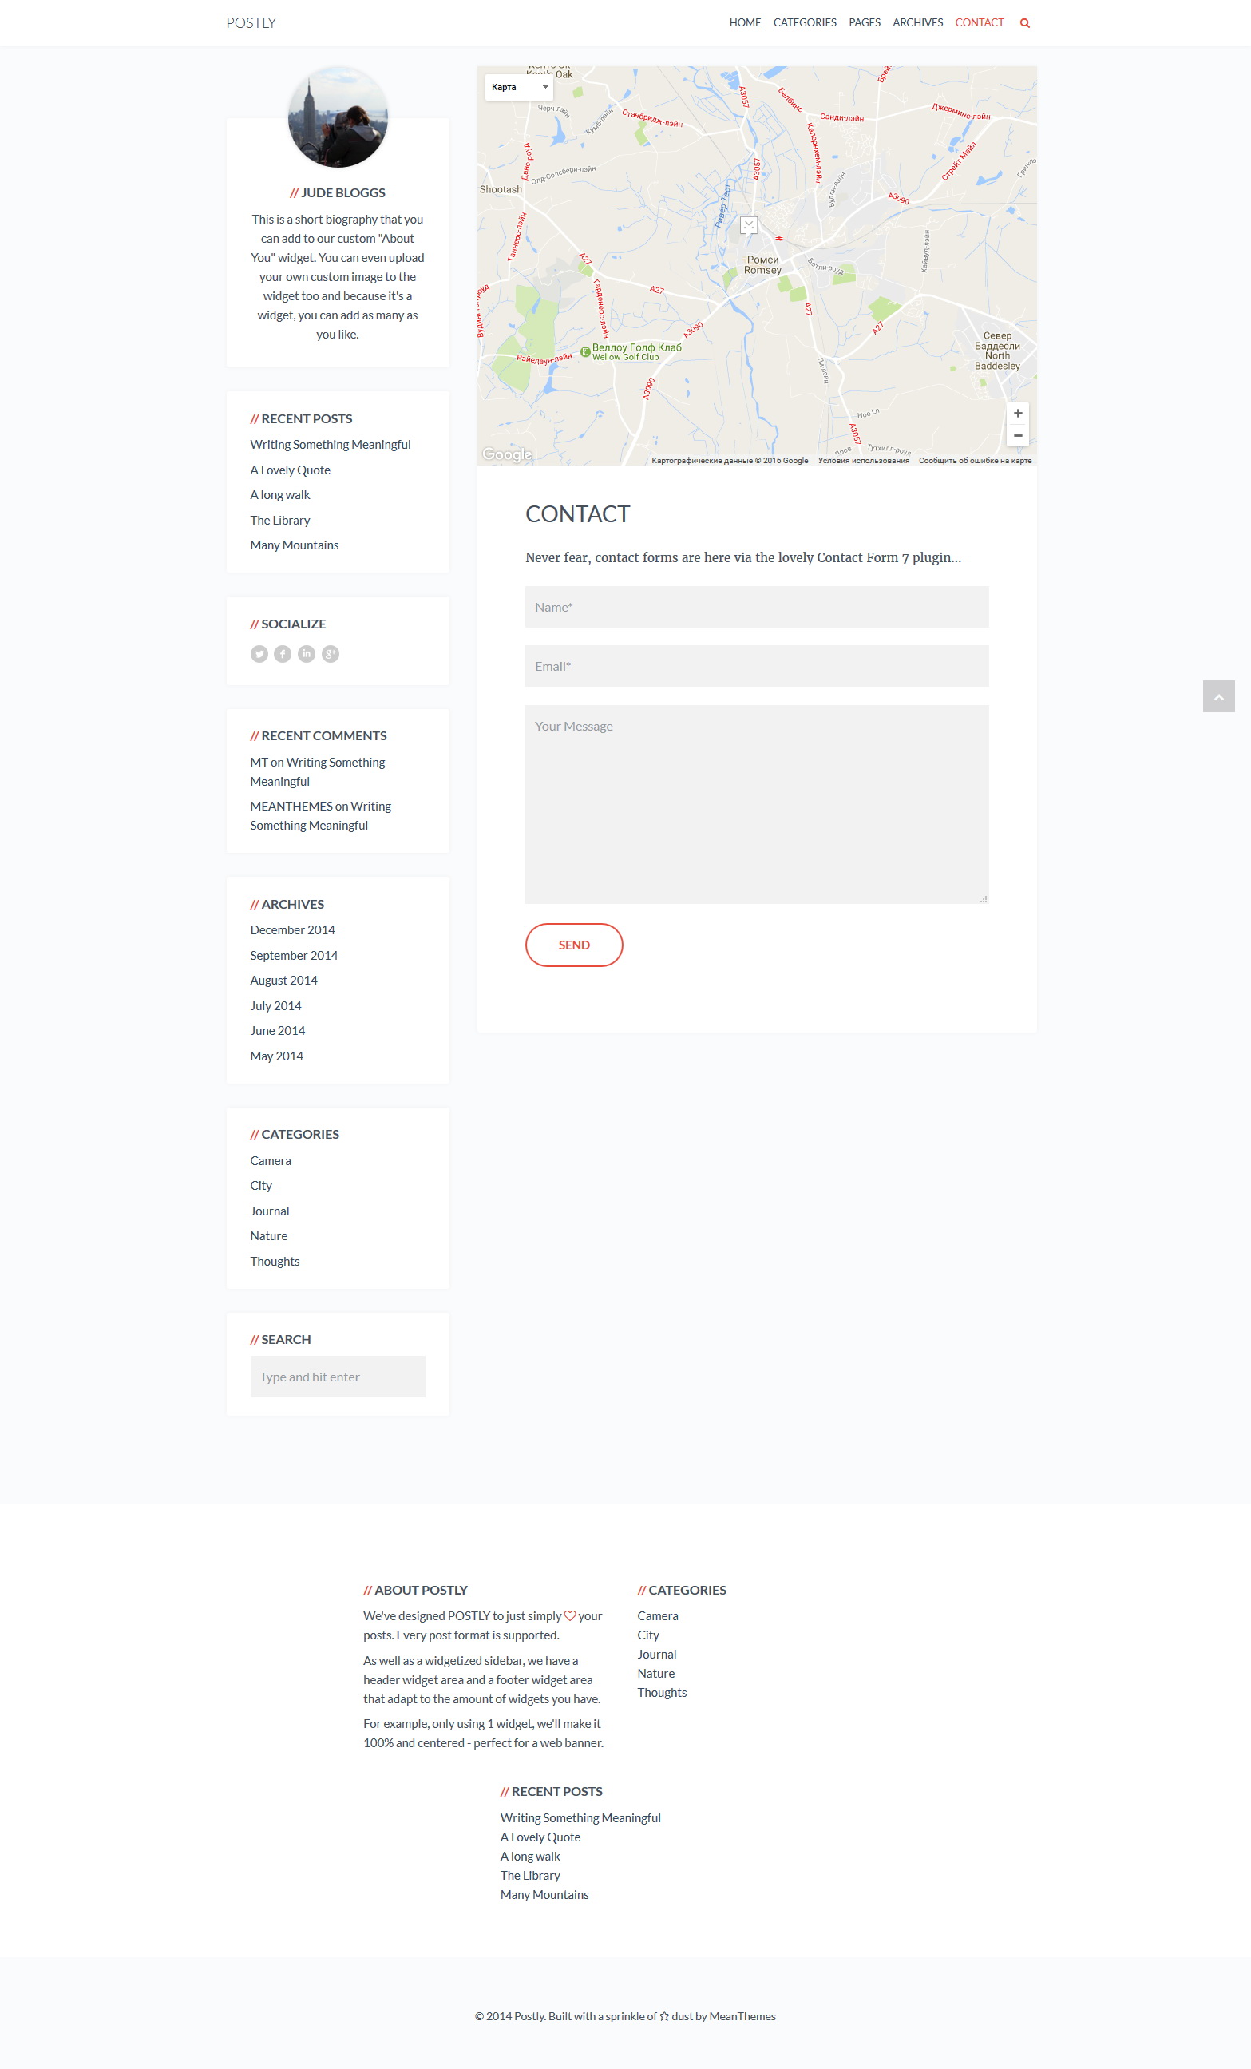Image resolution: width=1251 pixels, height=2069 pixels.
Task: Open June 2014 archive
Action: [x=278, y=1031]
